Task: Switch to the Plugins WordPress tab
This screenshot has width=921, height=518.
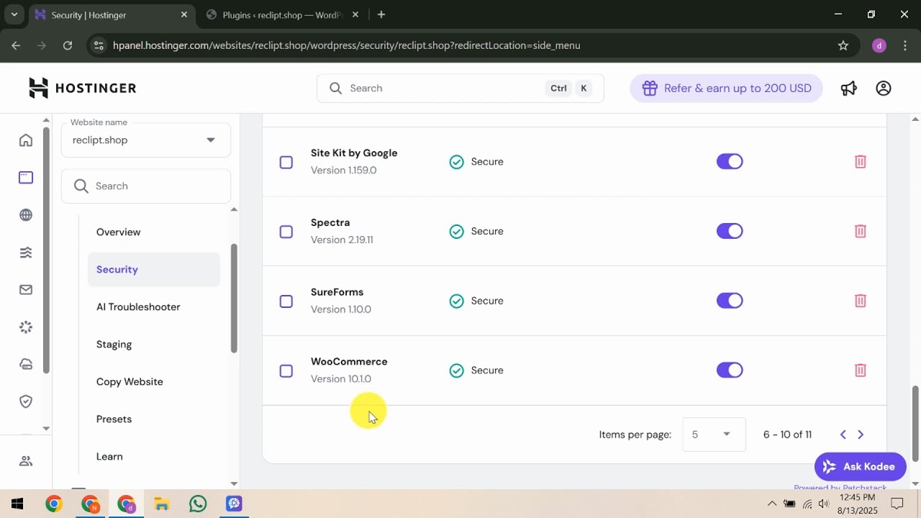Action: (281, 14)
